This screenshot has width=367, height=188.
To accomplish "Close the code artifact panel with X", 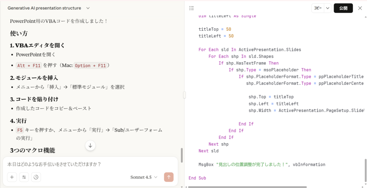I will click(x=360, y=8).
